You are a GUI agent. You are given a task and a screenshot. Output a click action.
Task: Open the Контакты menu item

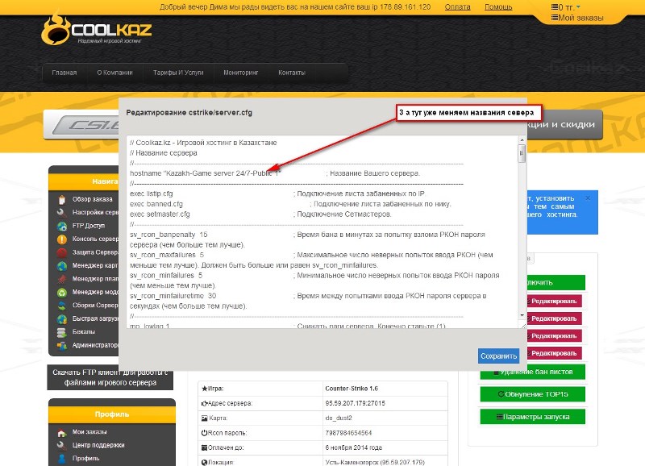[x=292, y=73]
